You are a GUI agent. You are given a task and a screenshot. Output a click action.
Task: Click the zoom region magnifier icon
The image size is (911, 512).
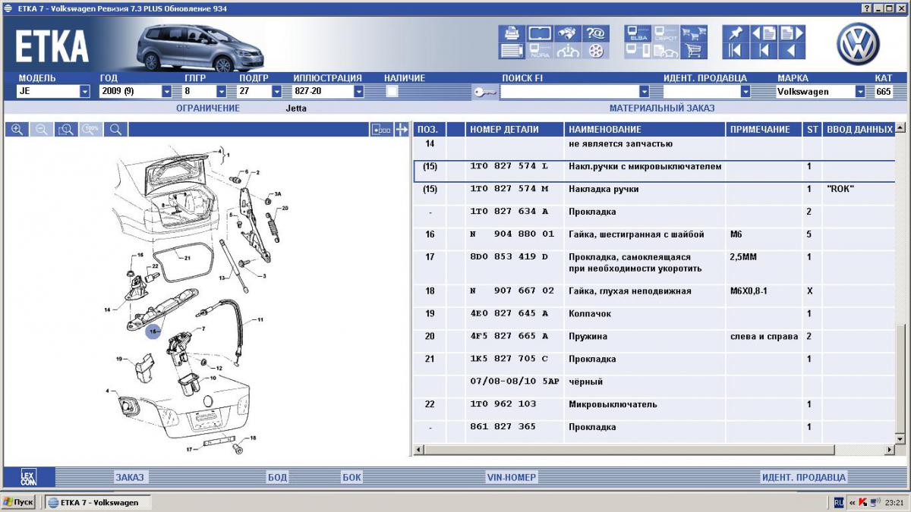(x=66, y=130)
